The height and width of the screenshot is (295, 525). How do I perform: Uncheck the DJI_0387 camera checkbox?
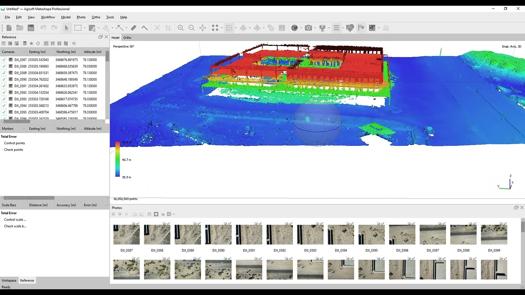coord(4,60)
